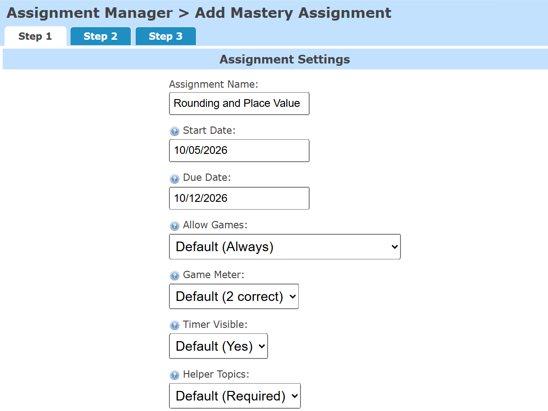Image resolution: width=548 pixels, height=411 pixels.
Task: Click the Allow Games label text
Action: (x=215, y=225)
